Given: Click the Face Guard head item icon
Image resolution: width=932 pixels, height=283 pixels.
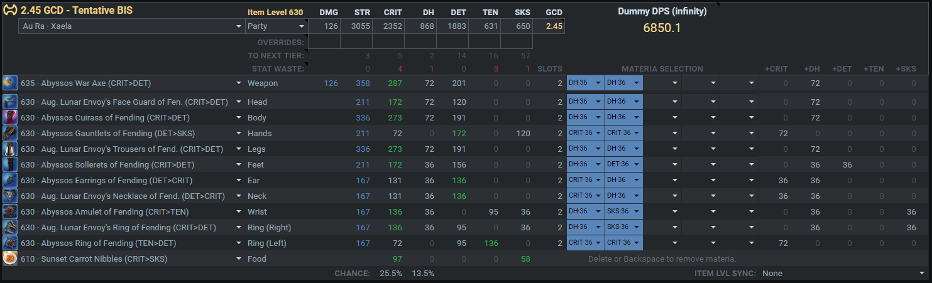Looking at the screenshot, I should click(x=10, y=102).
